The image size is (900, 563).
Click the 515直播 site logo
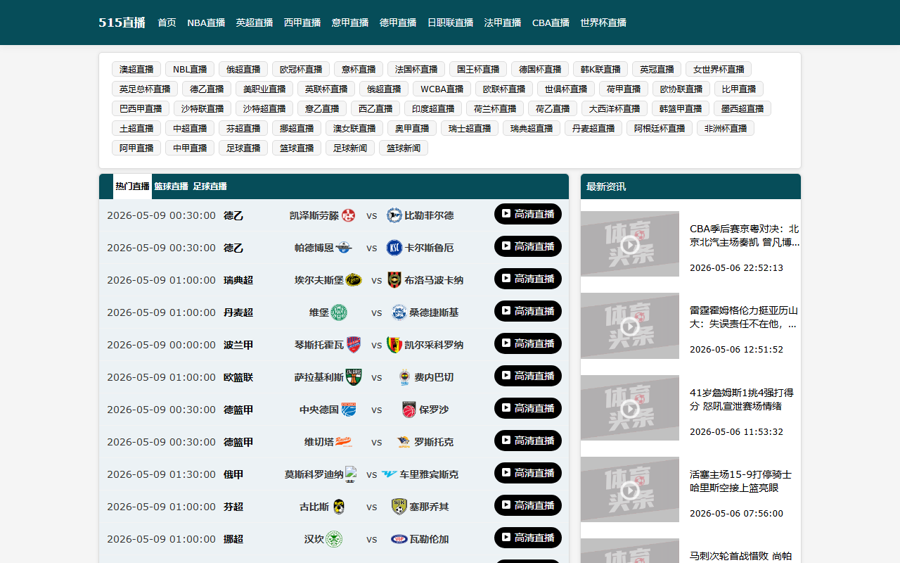[122, 23]
